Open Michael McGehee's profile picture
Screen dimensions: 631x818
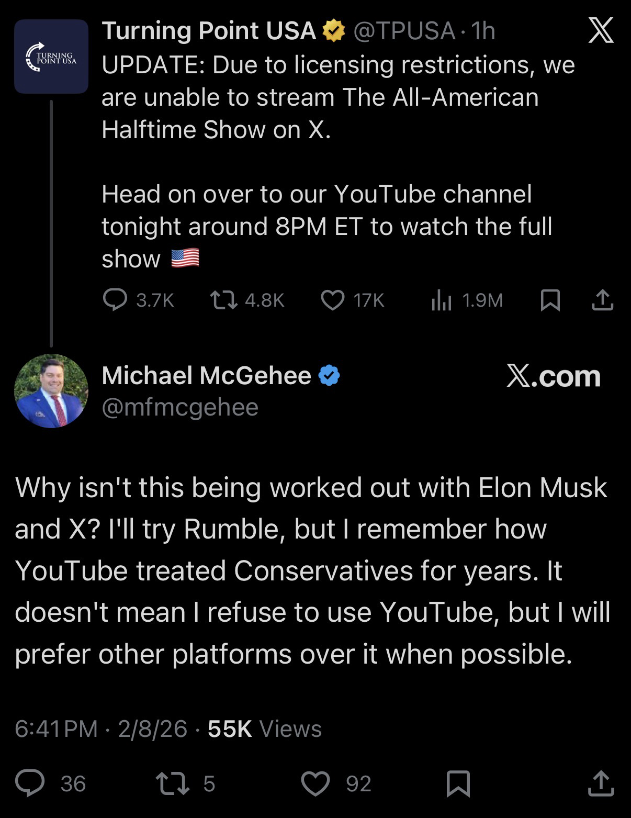(51, 391)
